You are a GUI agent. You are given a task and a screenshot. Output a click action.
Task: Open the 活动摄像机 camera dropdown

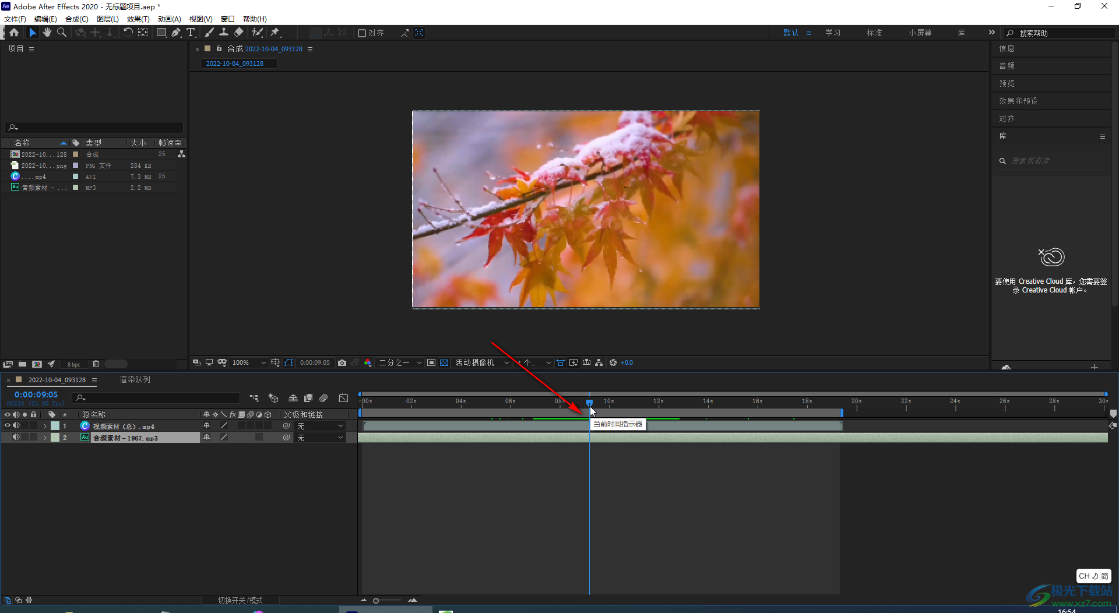tap(482, 362)
